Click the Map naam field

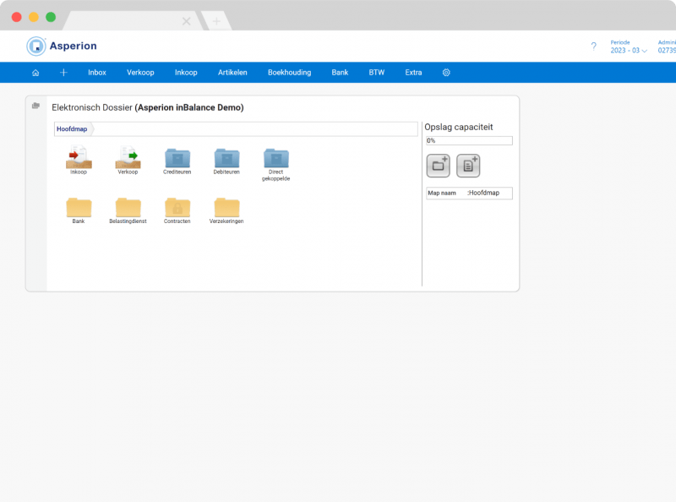tap(469, 194)
